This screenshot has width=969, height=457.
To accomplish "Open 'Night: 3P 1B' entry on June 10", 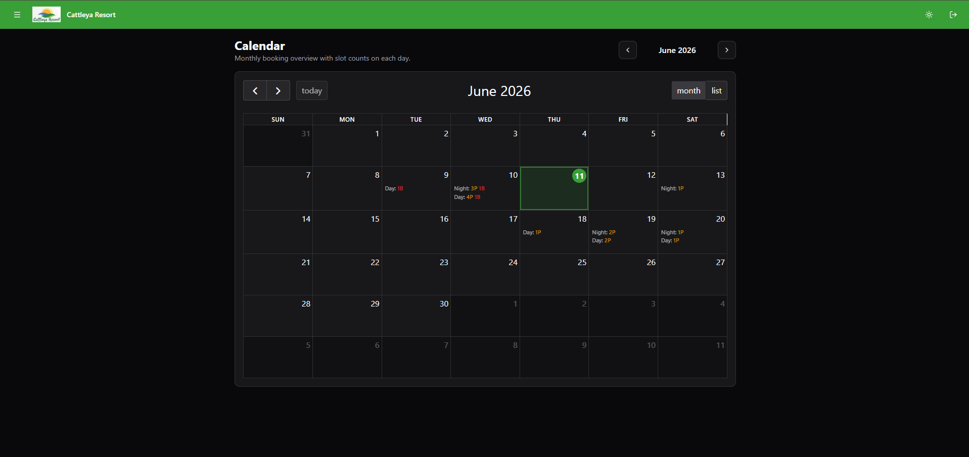I will tap(470, 188).
